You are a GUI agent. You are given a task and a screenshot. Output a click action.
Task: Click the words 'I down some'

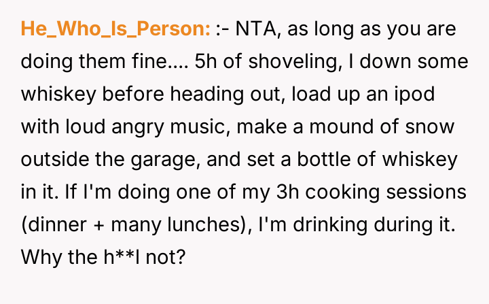pyautogui.click(x=410, y=61)
